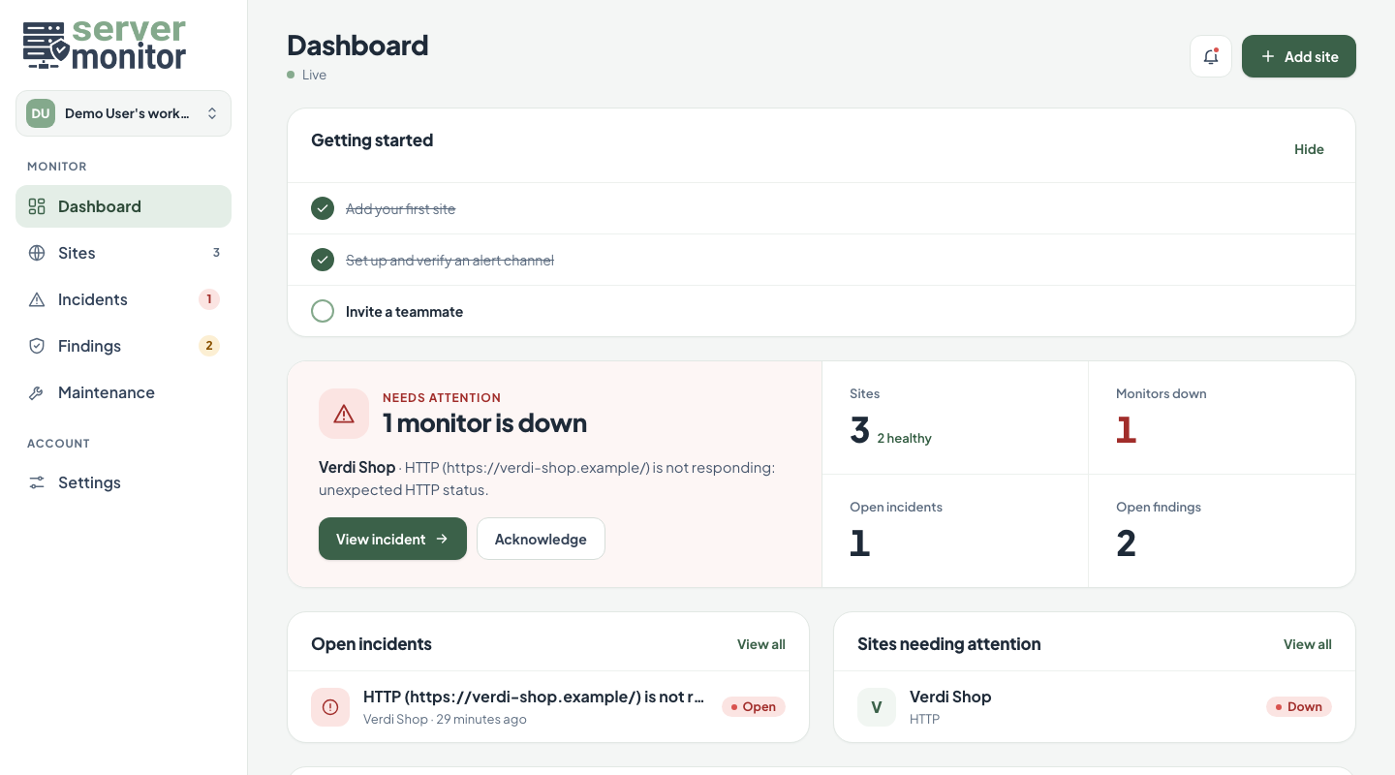Open Maintenance in the sidebar
Image resolution: width=1395 pixels, height=775 pixels.
(123, 392)
